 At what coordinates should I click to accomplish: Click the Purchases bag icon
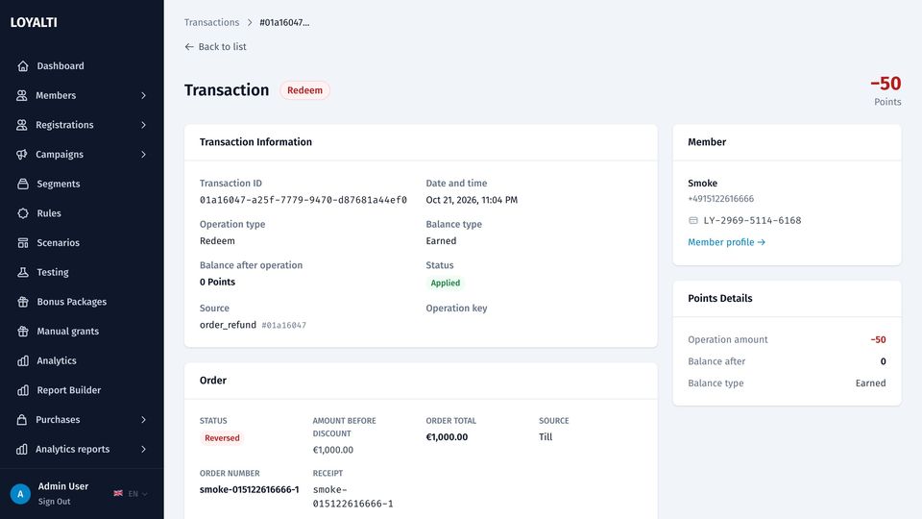[22, 420]
